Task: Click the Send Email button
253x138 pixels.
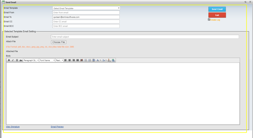Action: click(217, 9)
